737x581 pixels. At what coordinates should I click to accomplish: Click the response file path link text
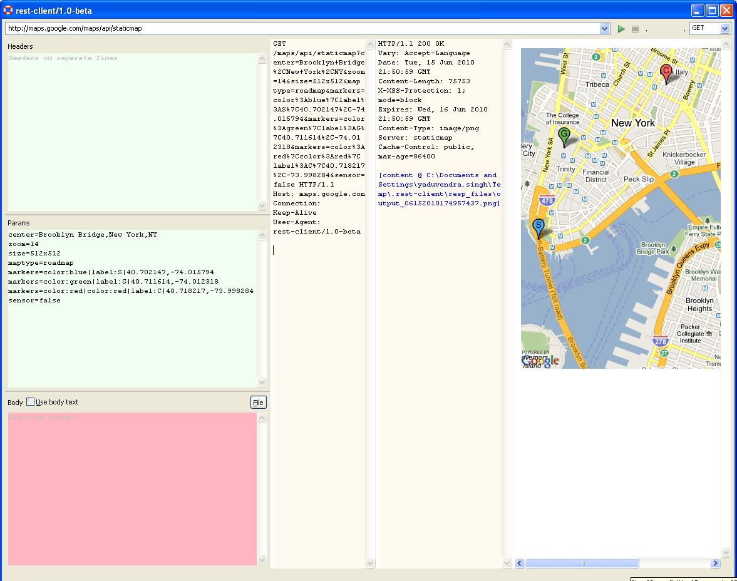click(x=439, y=189)
